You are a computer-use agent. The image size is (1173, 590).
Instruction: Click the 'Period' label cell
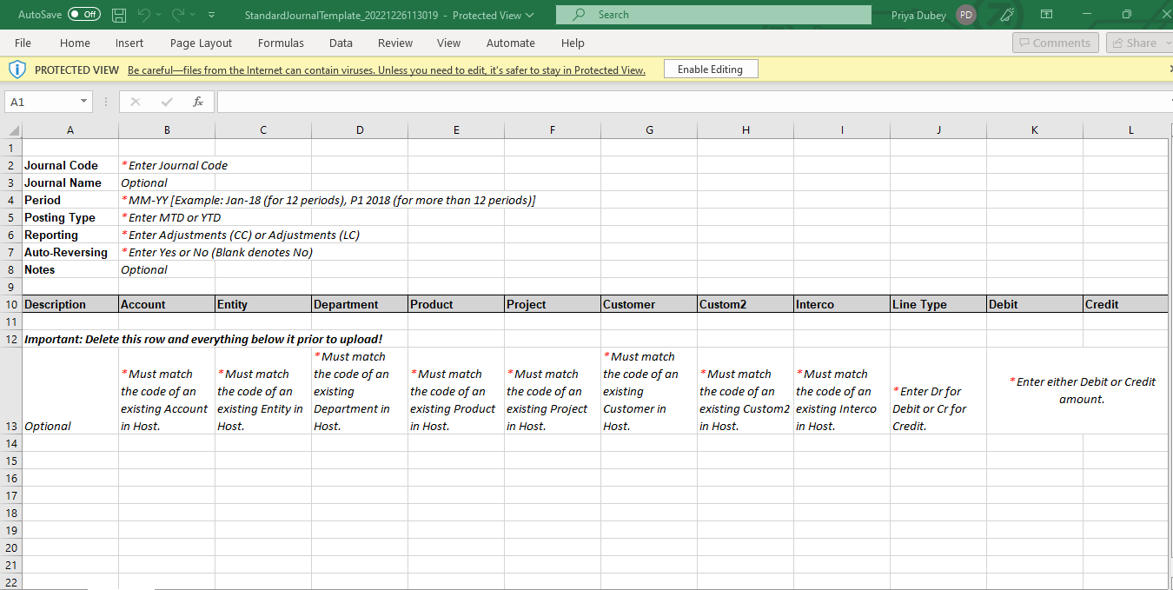click(x=70, y=200)
